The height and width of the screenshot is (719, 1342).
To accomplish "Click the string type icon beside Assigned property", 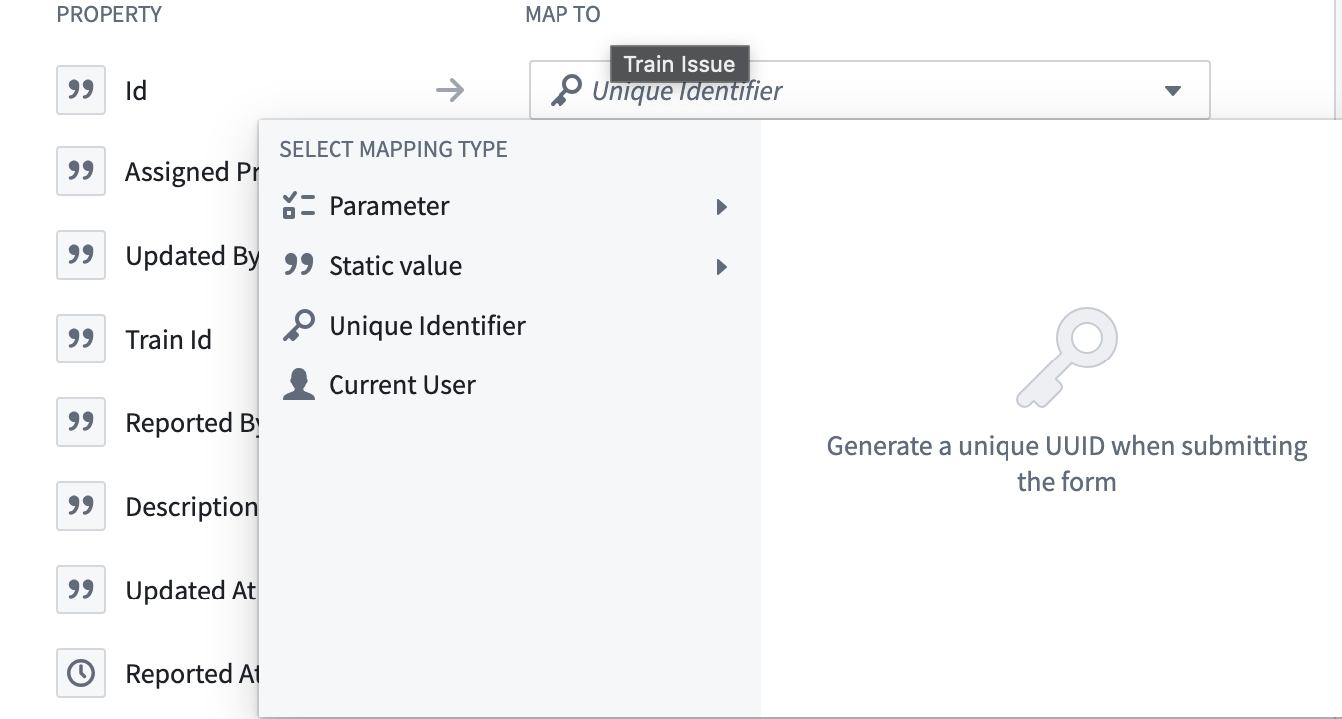I will [81, 172].
